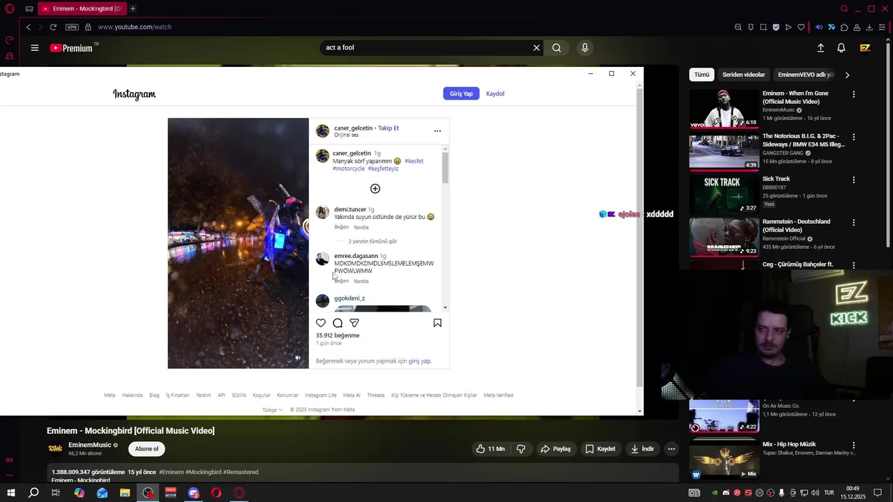893x502 pixels.
Task: Open the Threads footer link
Action: pos(376,395)
